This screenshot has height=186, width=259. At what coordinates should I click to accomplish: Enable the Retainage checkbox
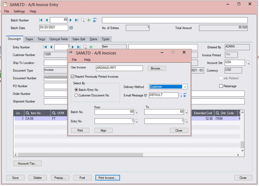pos(221,86)
